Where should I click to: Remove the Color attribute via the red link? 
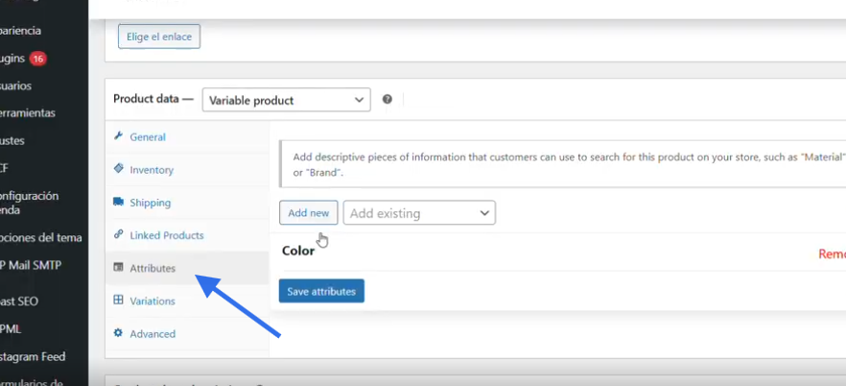point(831,254)
